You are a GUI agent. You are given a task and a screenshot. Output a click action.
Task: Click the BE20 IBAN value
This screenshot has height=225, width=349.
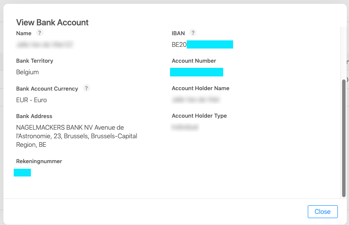[x=202, y=45]
